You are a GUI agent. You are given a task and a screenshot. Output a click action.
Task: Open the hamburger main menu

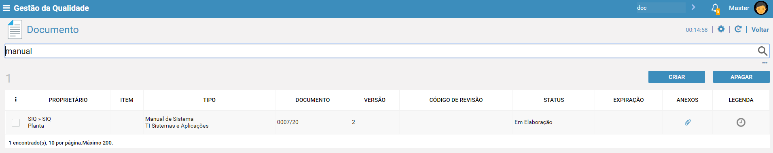coord(6,8)
